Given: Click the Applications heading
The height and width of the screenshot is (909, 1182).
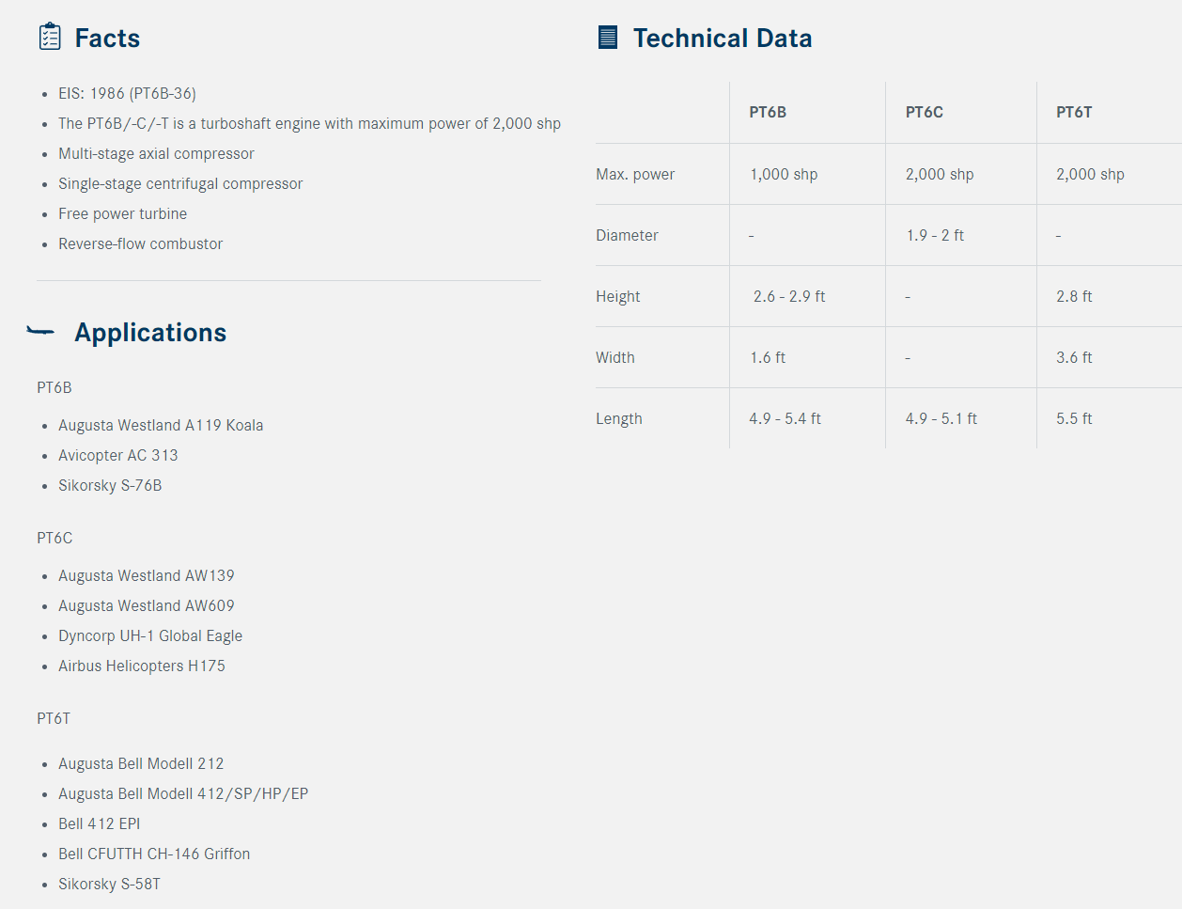Looking at the screenshot, I should [150, 333].
